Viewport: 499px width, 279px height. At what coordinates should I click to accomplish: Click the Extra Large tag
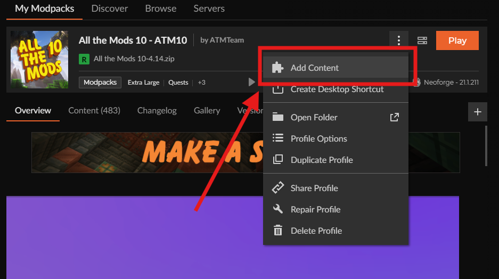pyautogui.click(x=143, y=83)
